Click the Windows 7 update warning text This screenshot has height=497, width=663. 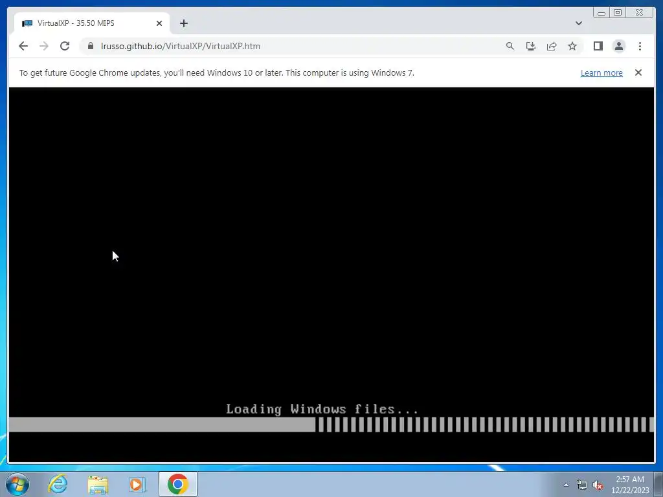click(216, 72)
